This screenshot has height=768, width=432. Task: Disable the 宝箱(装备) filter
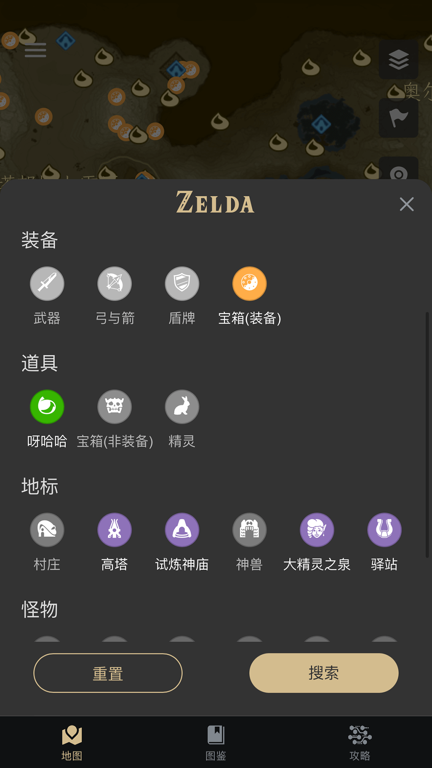click(x=249, y=283)
